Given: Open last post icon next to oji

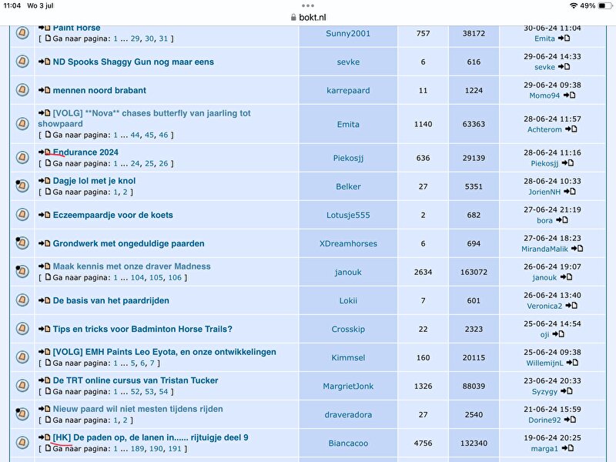Looking at the screenshot, I should 558,334.
